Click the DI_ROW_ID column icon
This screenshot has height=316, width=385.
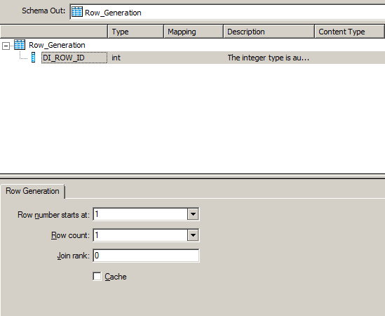pyautogui.click(x=34, y=58)
